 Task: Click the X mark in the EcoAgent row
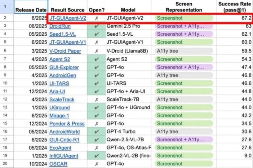point(96,147)
